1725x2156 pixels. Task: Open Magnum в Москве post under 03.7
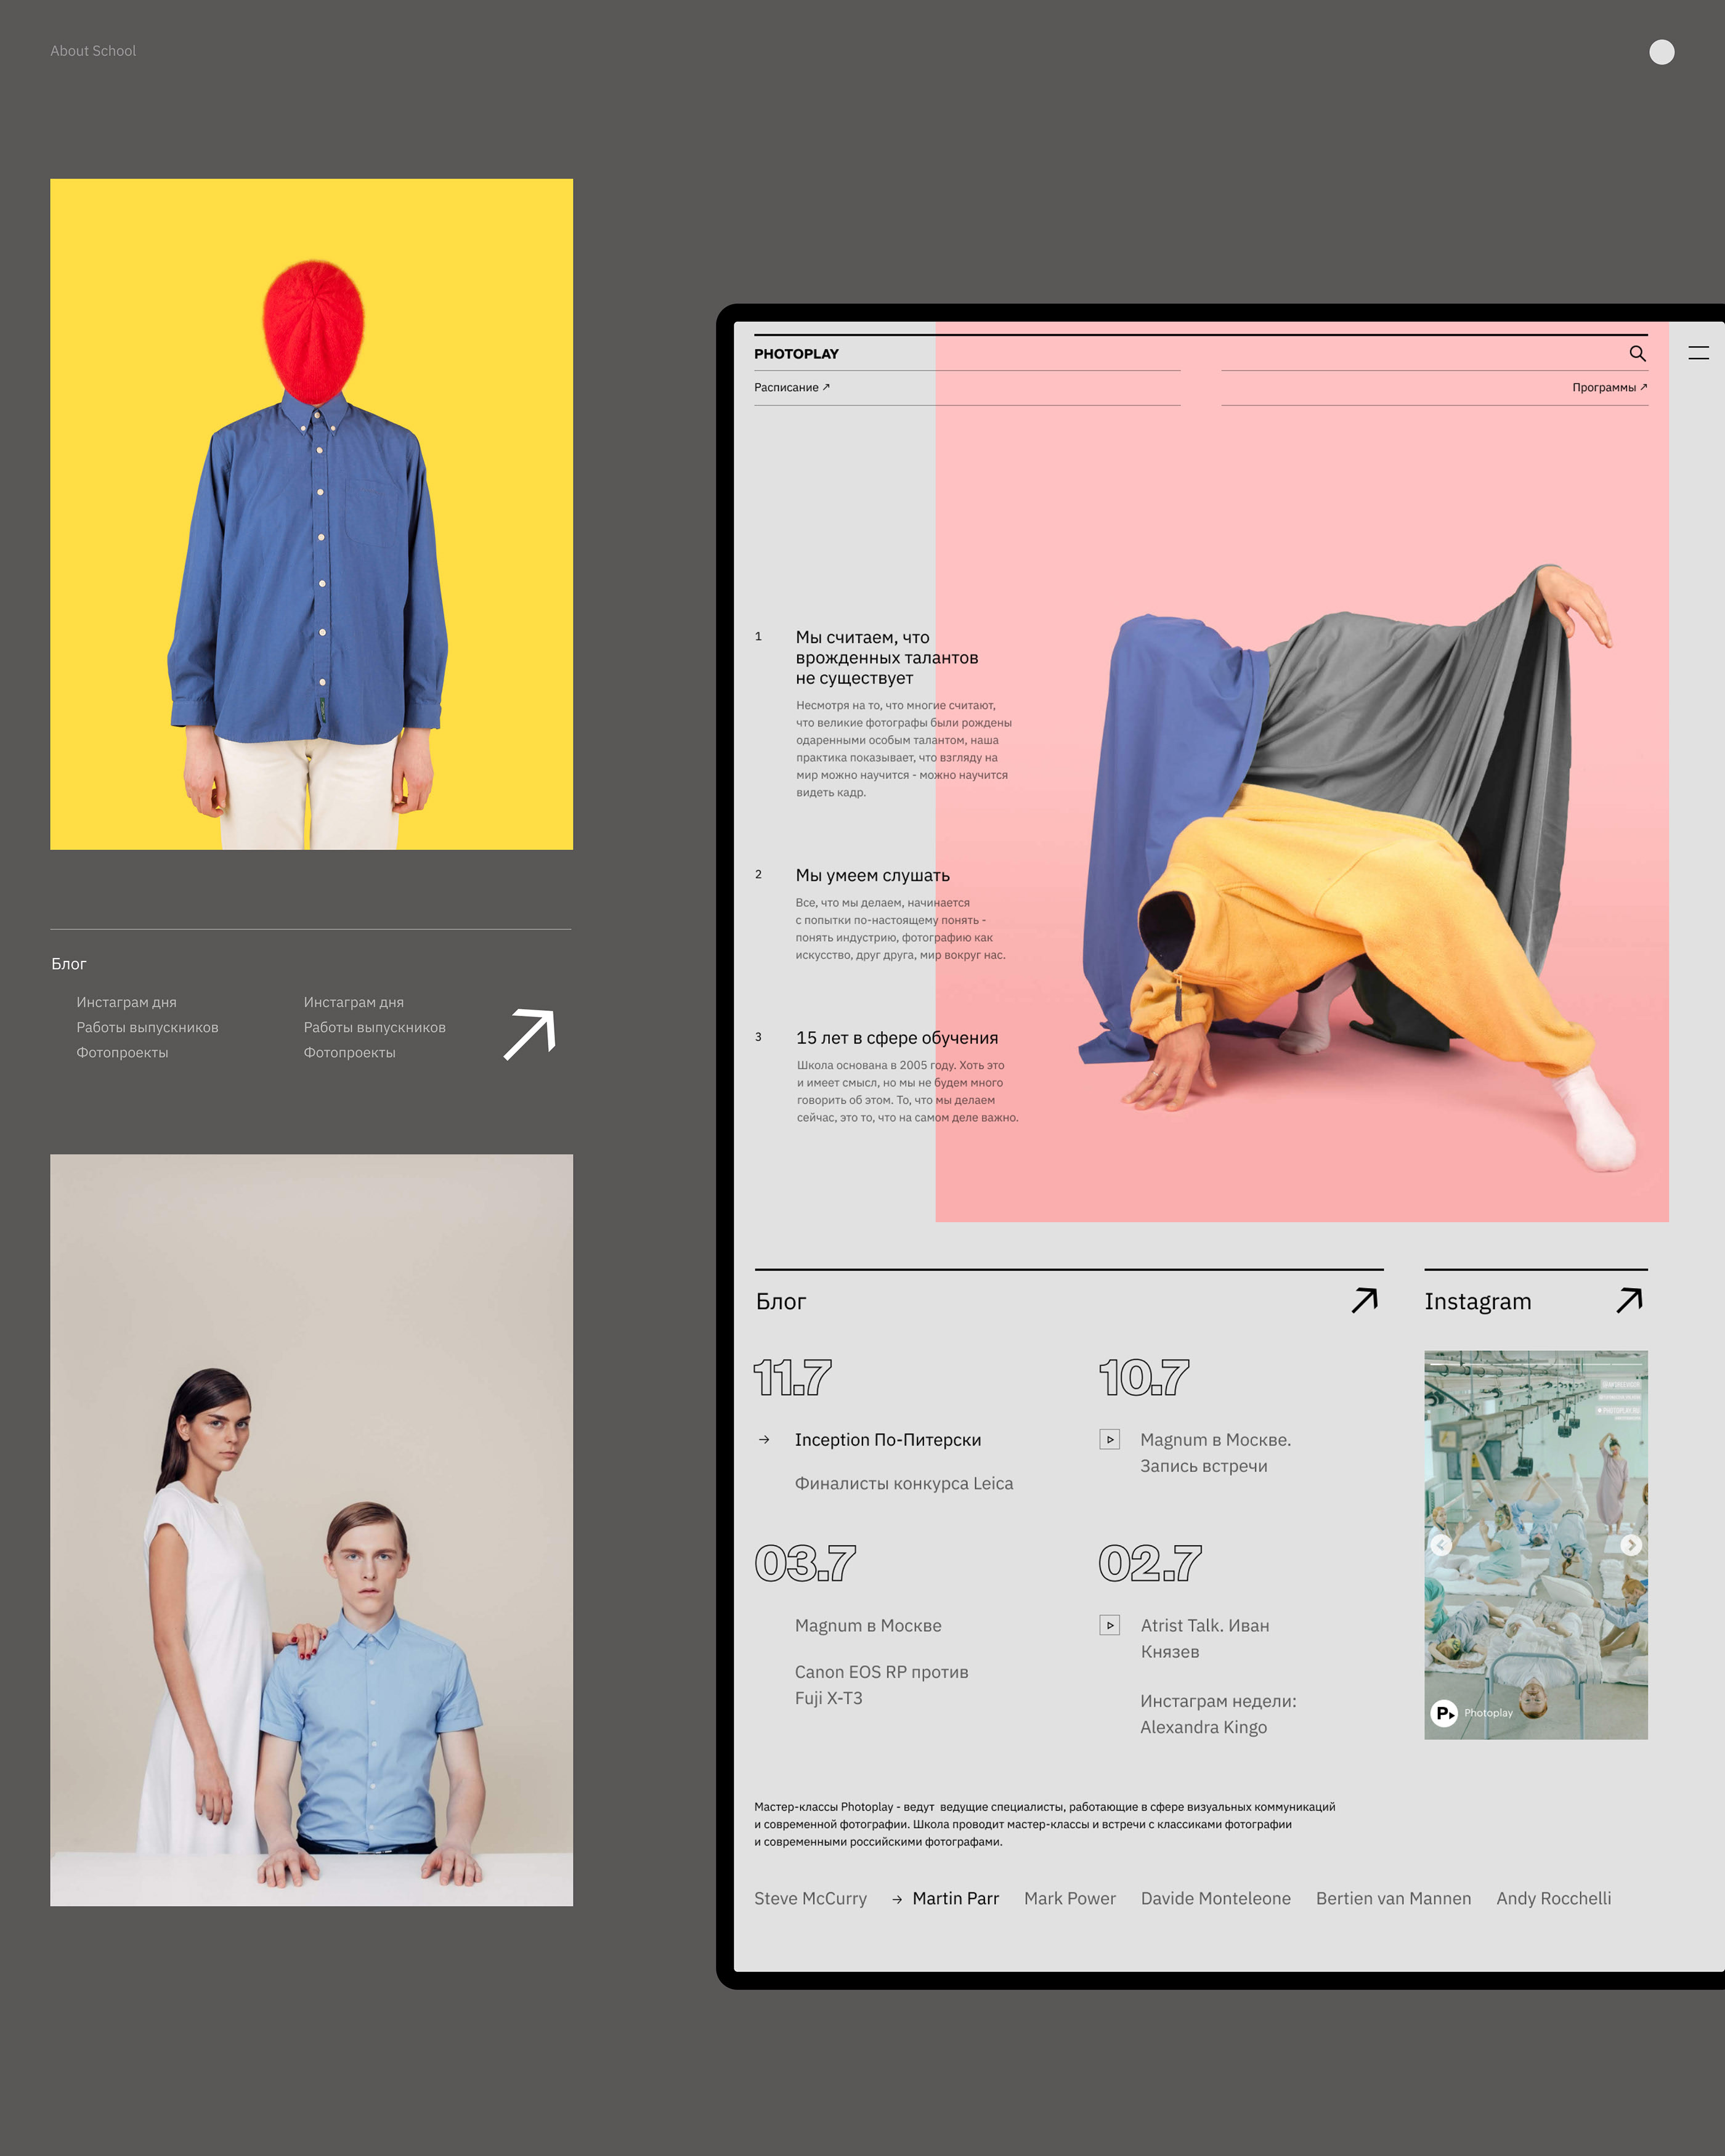[868, 1625]
